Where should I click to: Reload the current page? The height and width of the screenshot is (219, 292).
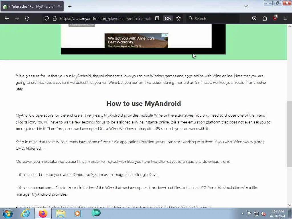[27, 19]
